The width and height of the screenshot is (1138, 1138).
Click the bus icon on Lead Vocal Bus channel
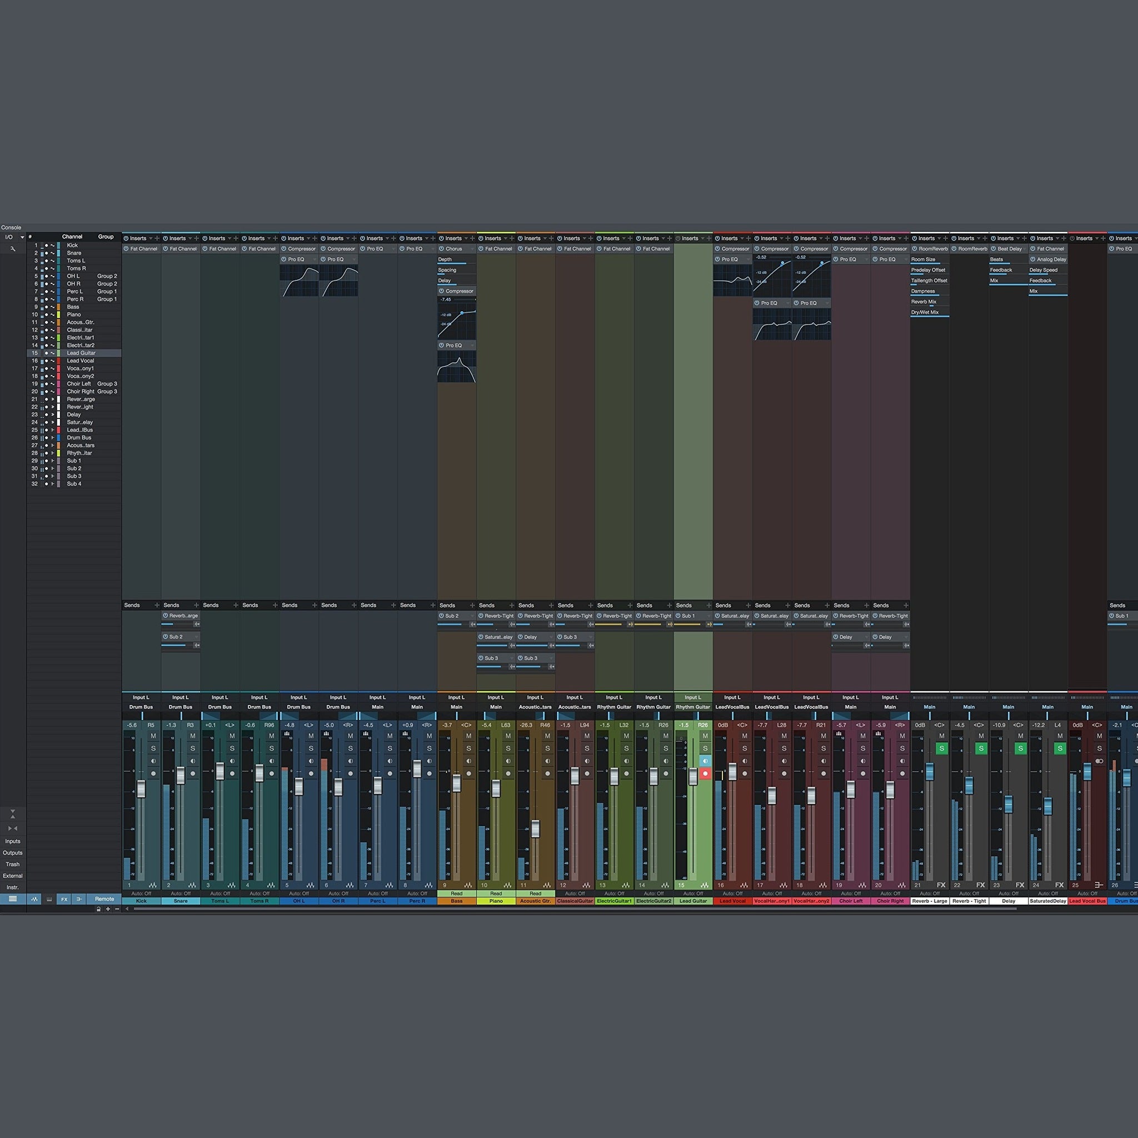click(x=1099, y=885)
